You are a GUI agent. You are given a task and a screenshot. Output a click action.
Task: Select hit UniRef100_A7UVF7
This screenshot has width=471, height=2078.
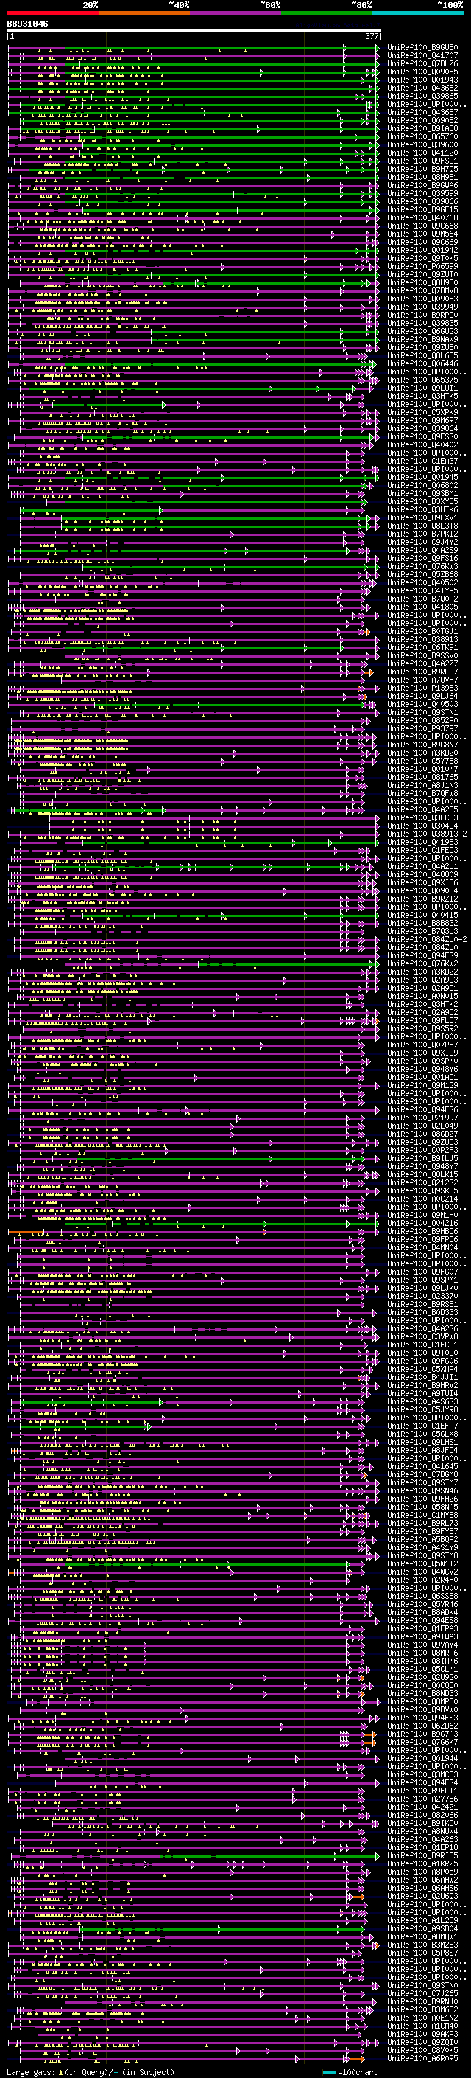422,680
